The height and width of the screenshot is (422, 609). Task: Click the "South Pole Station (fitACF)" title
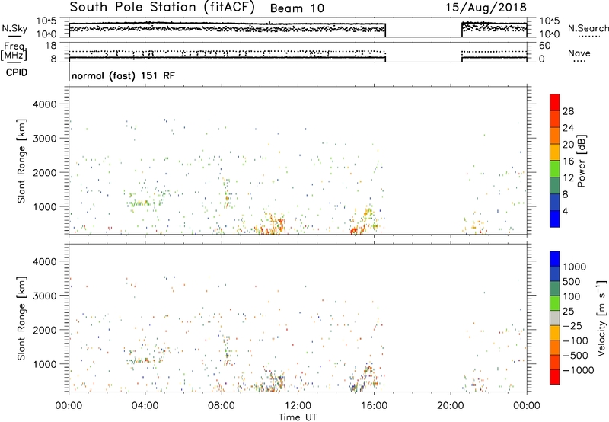162,8
